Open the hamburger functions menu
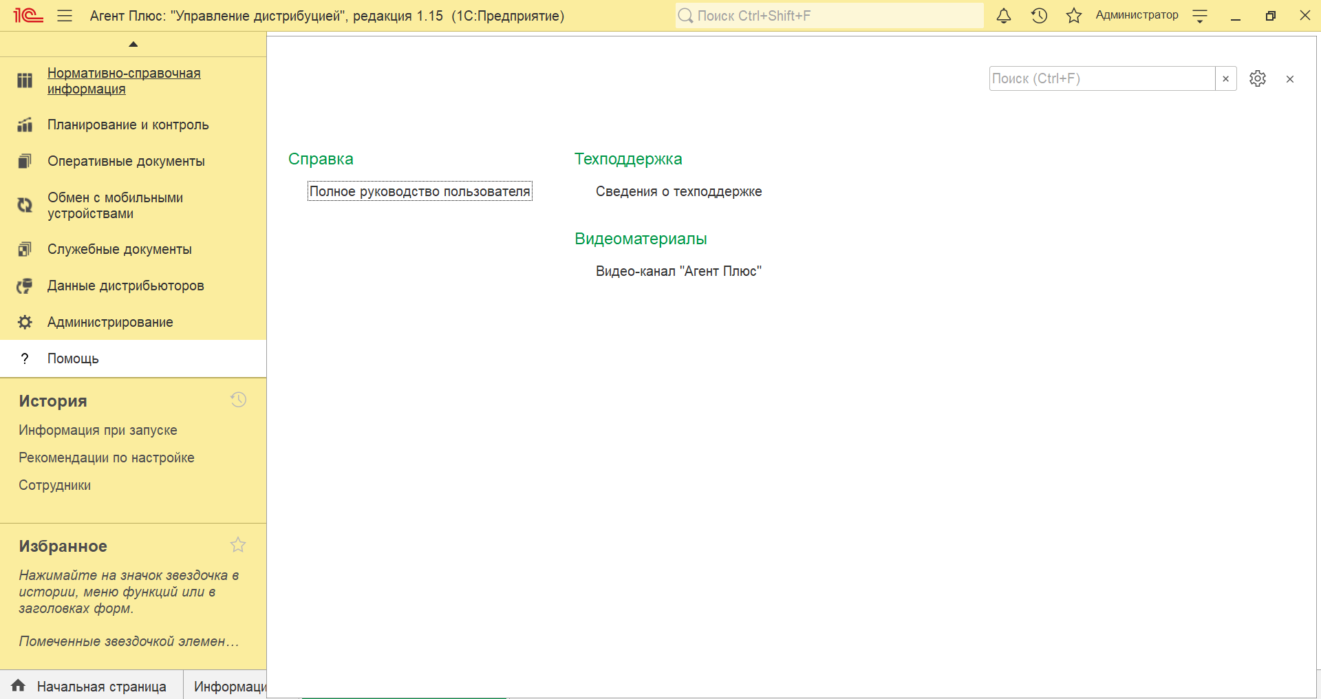Viewport: 1321px width, 699px height. [x=65, y=16]
